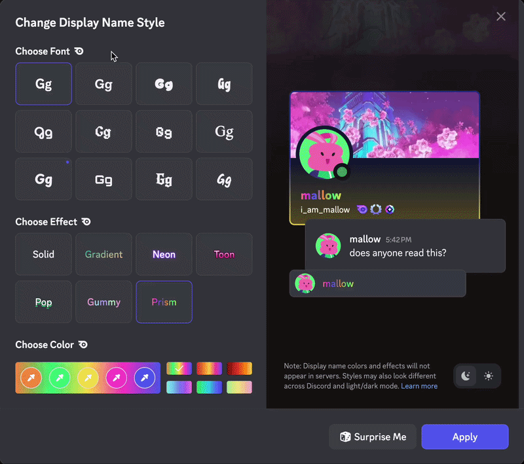Choose the wide second font in third row

point(103,179)
